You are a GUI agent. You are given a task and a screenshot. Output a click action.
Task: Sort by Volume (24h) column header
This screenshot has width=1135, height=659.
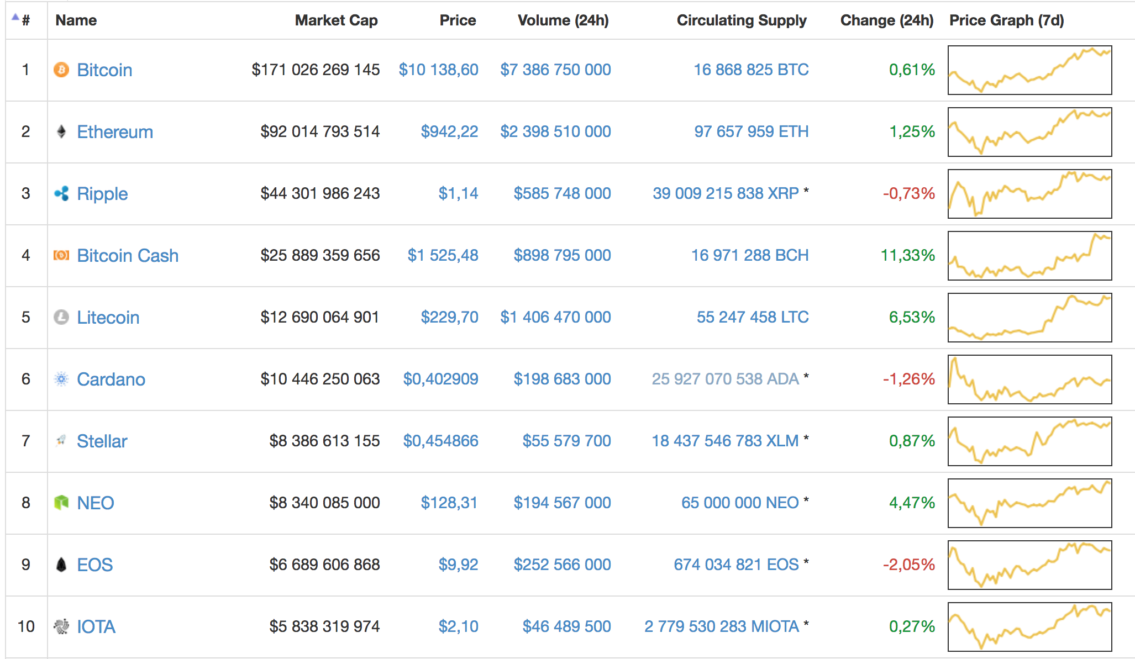click(x=563, y=20)
